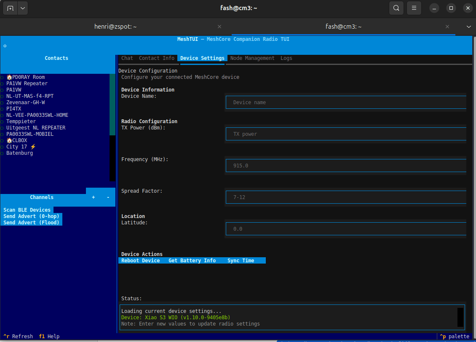The height and width of the screenshot is (342, 476).
Task: Expand the terminal tab list chevron
Action: 469,27
